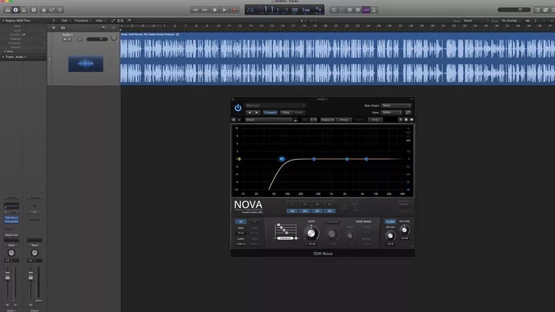Image resolution: width=555 pixels, height=312 pixels.
Task: Expand the Track Audio 1 section
Action: 4,57
